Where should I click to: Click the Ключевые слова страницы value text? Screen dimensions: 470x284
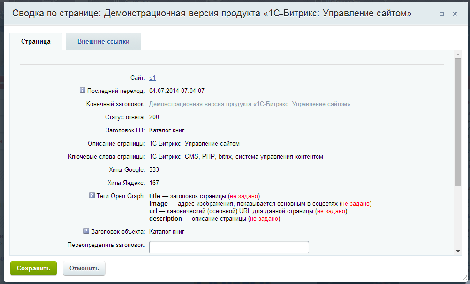236,157
